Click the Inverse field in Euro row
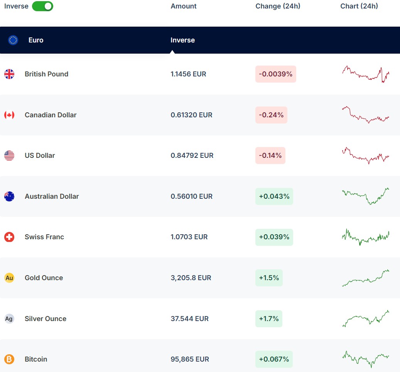 coord(183,40)
